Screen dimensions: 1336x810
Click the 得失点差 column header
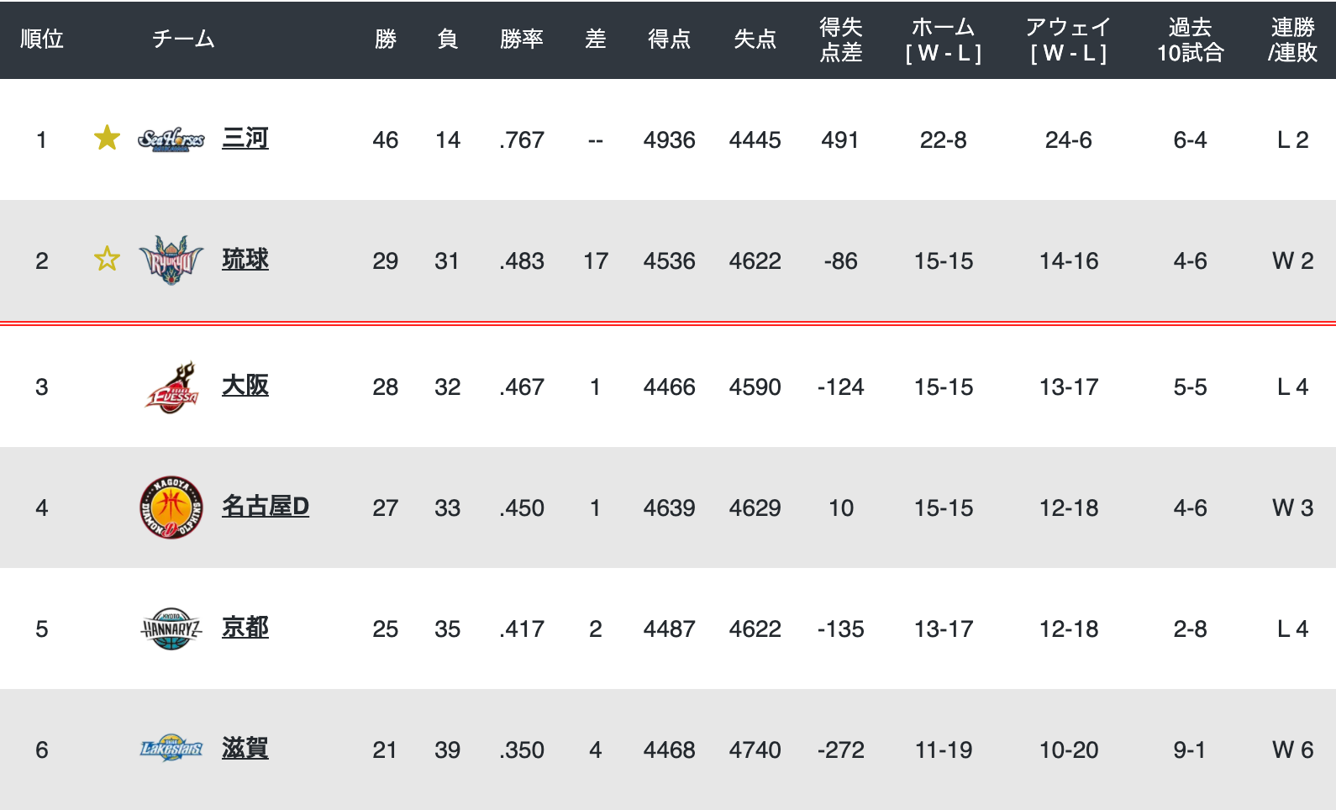click(x=841, y=39)
